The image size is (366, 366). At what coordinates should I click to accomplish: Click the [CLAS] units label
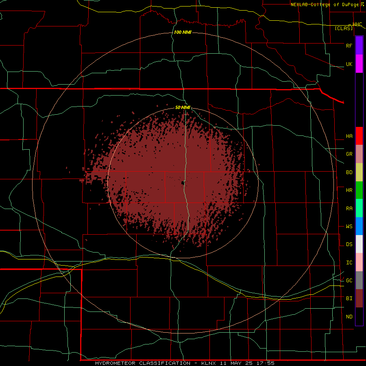(344, 28)
